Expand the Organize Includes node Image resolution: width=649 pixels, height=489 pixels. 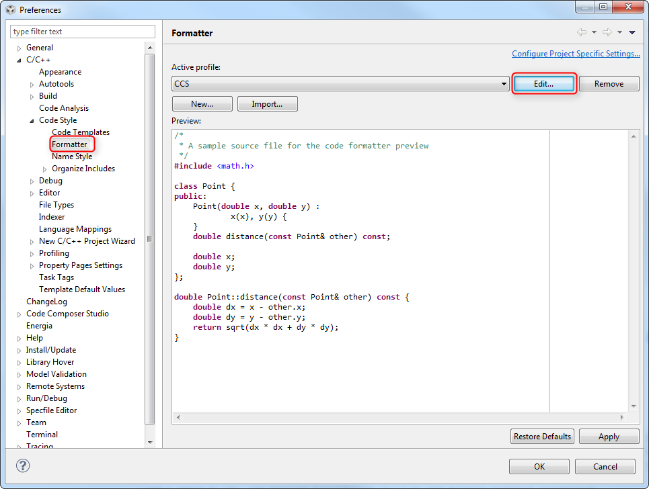click(x=44, y=169)
